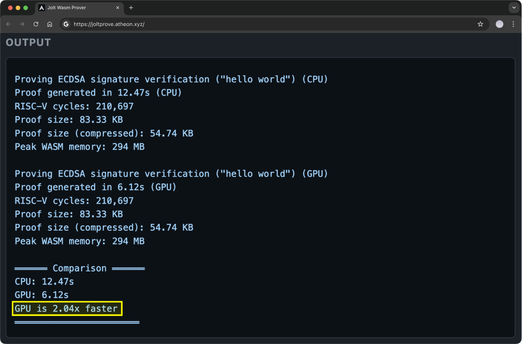The image size is (522, 344).
Task: Click the Comparison header line
Action: [80, 268]
